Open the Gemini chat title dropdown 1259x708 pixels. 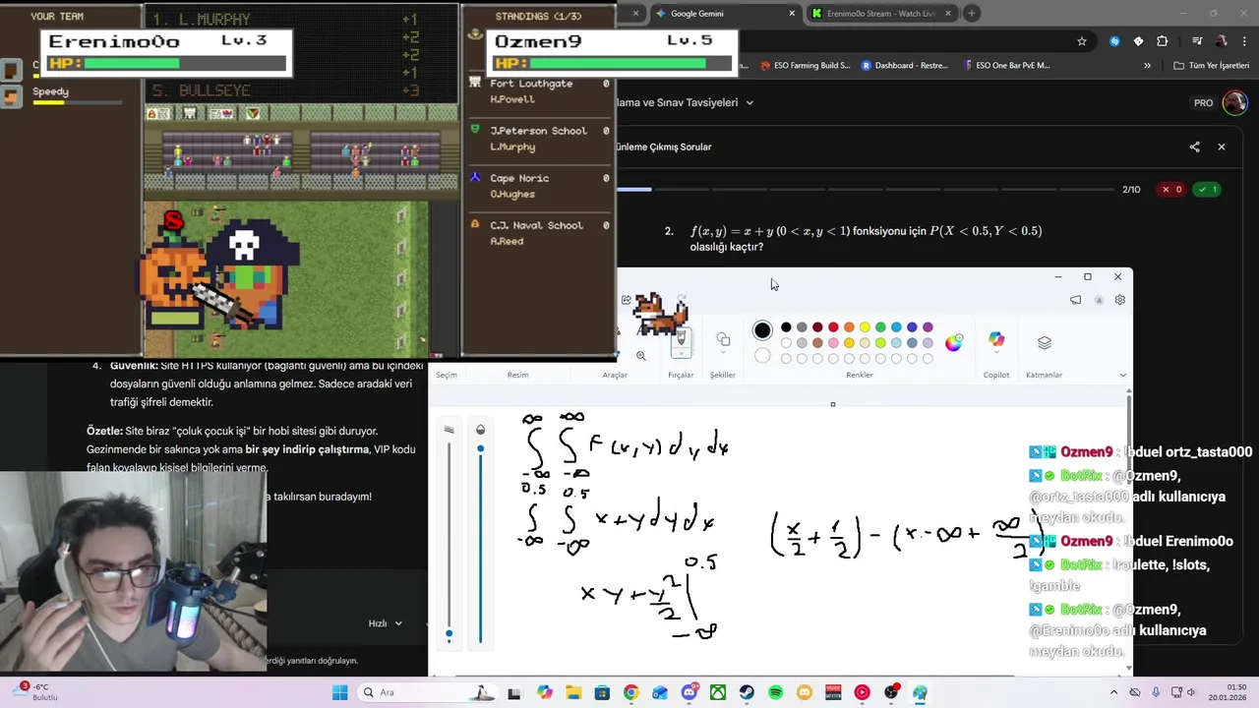(x=749, y=102)
